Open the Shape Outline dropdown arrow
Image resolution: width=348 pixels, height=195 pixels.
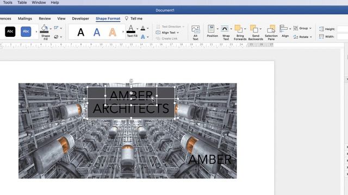click(61, 28)
